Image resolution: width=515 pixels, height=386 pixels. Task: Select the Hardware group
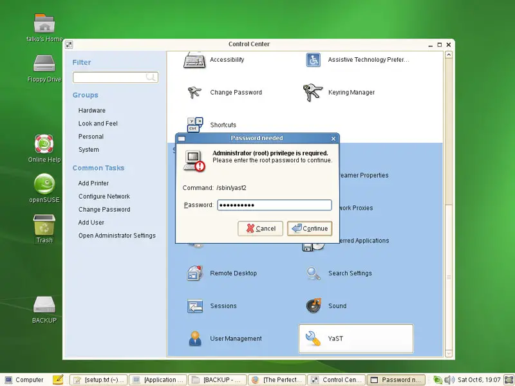[92, 111]
